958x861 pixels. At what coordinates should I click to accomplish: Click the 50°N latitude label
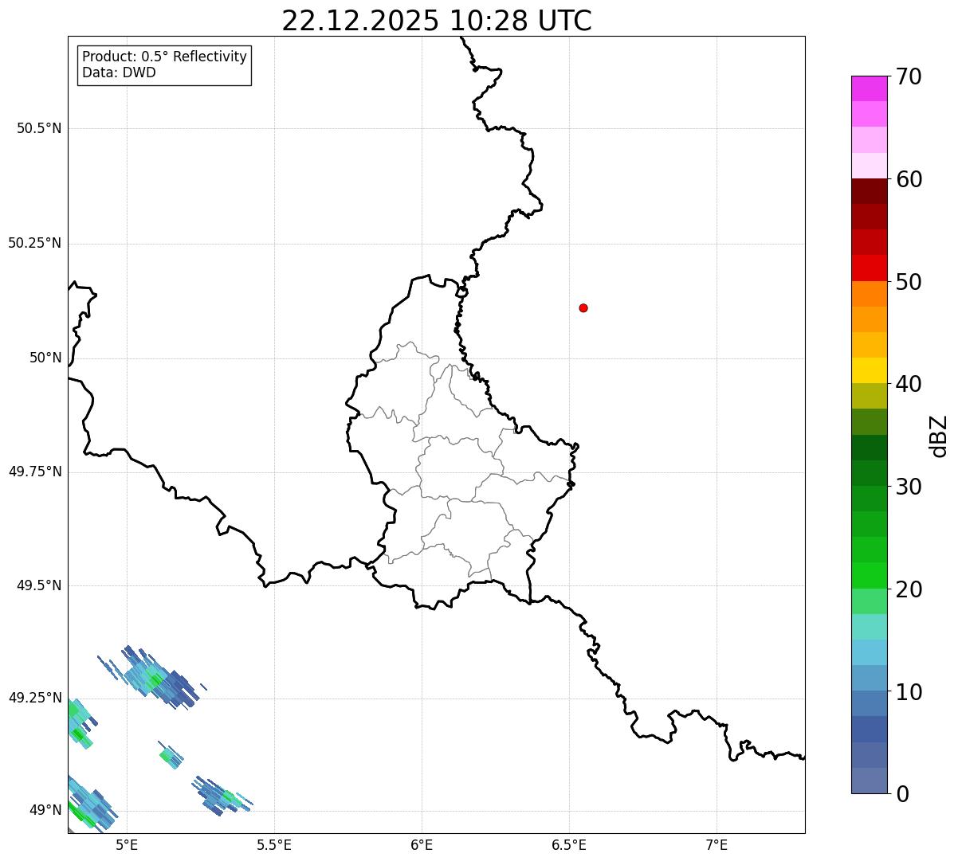point(45,358)
